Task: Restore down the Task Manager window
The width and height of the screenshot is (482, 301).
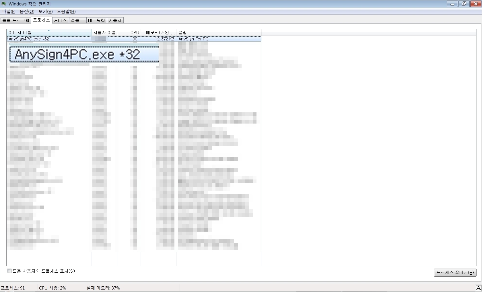Action: coord(464,4)
